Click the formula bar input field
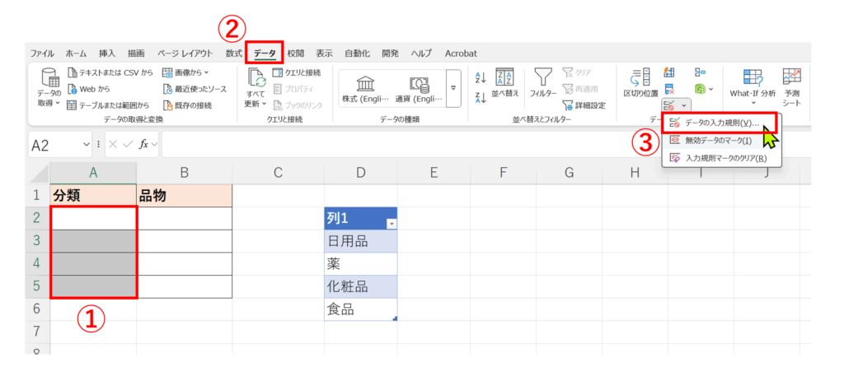The height and width of the screenshot is (381, 844). (x=412, y=144)
